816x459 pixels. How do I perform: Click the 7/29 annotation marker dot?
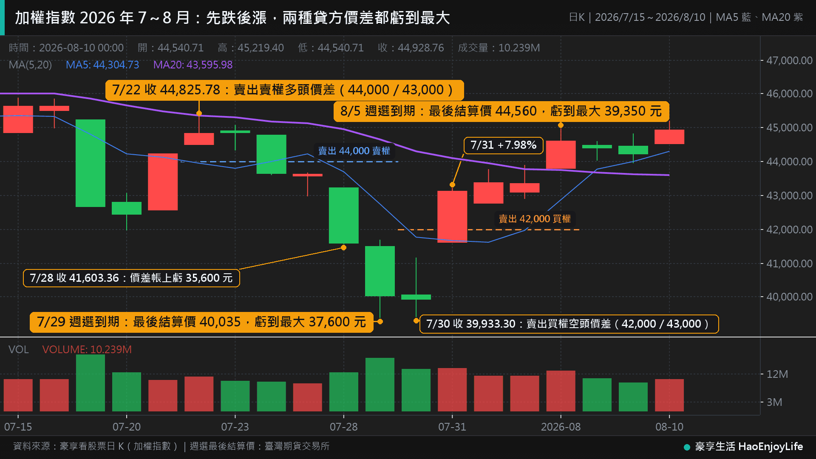380,322
